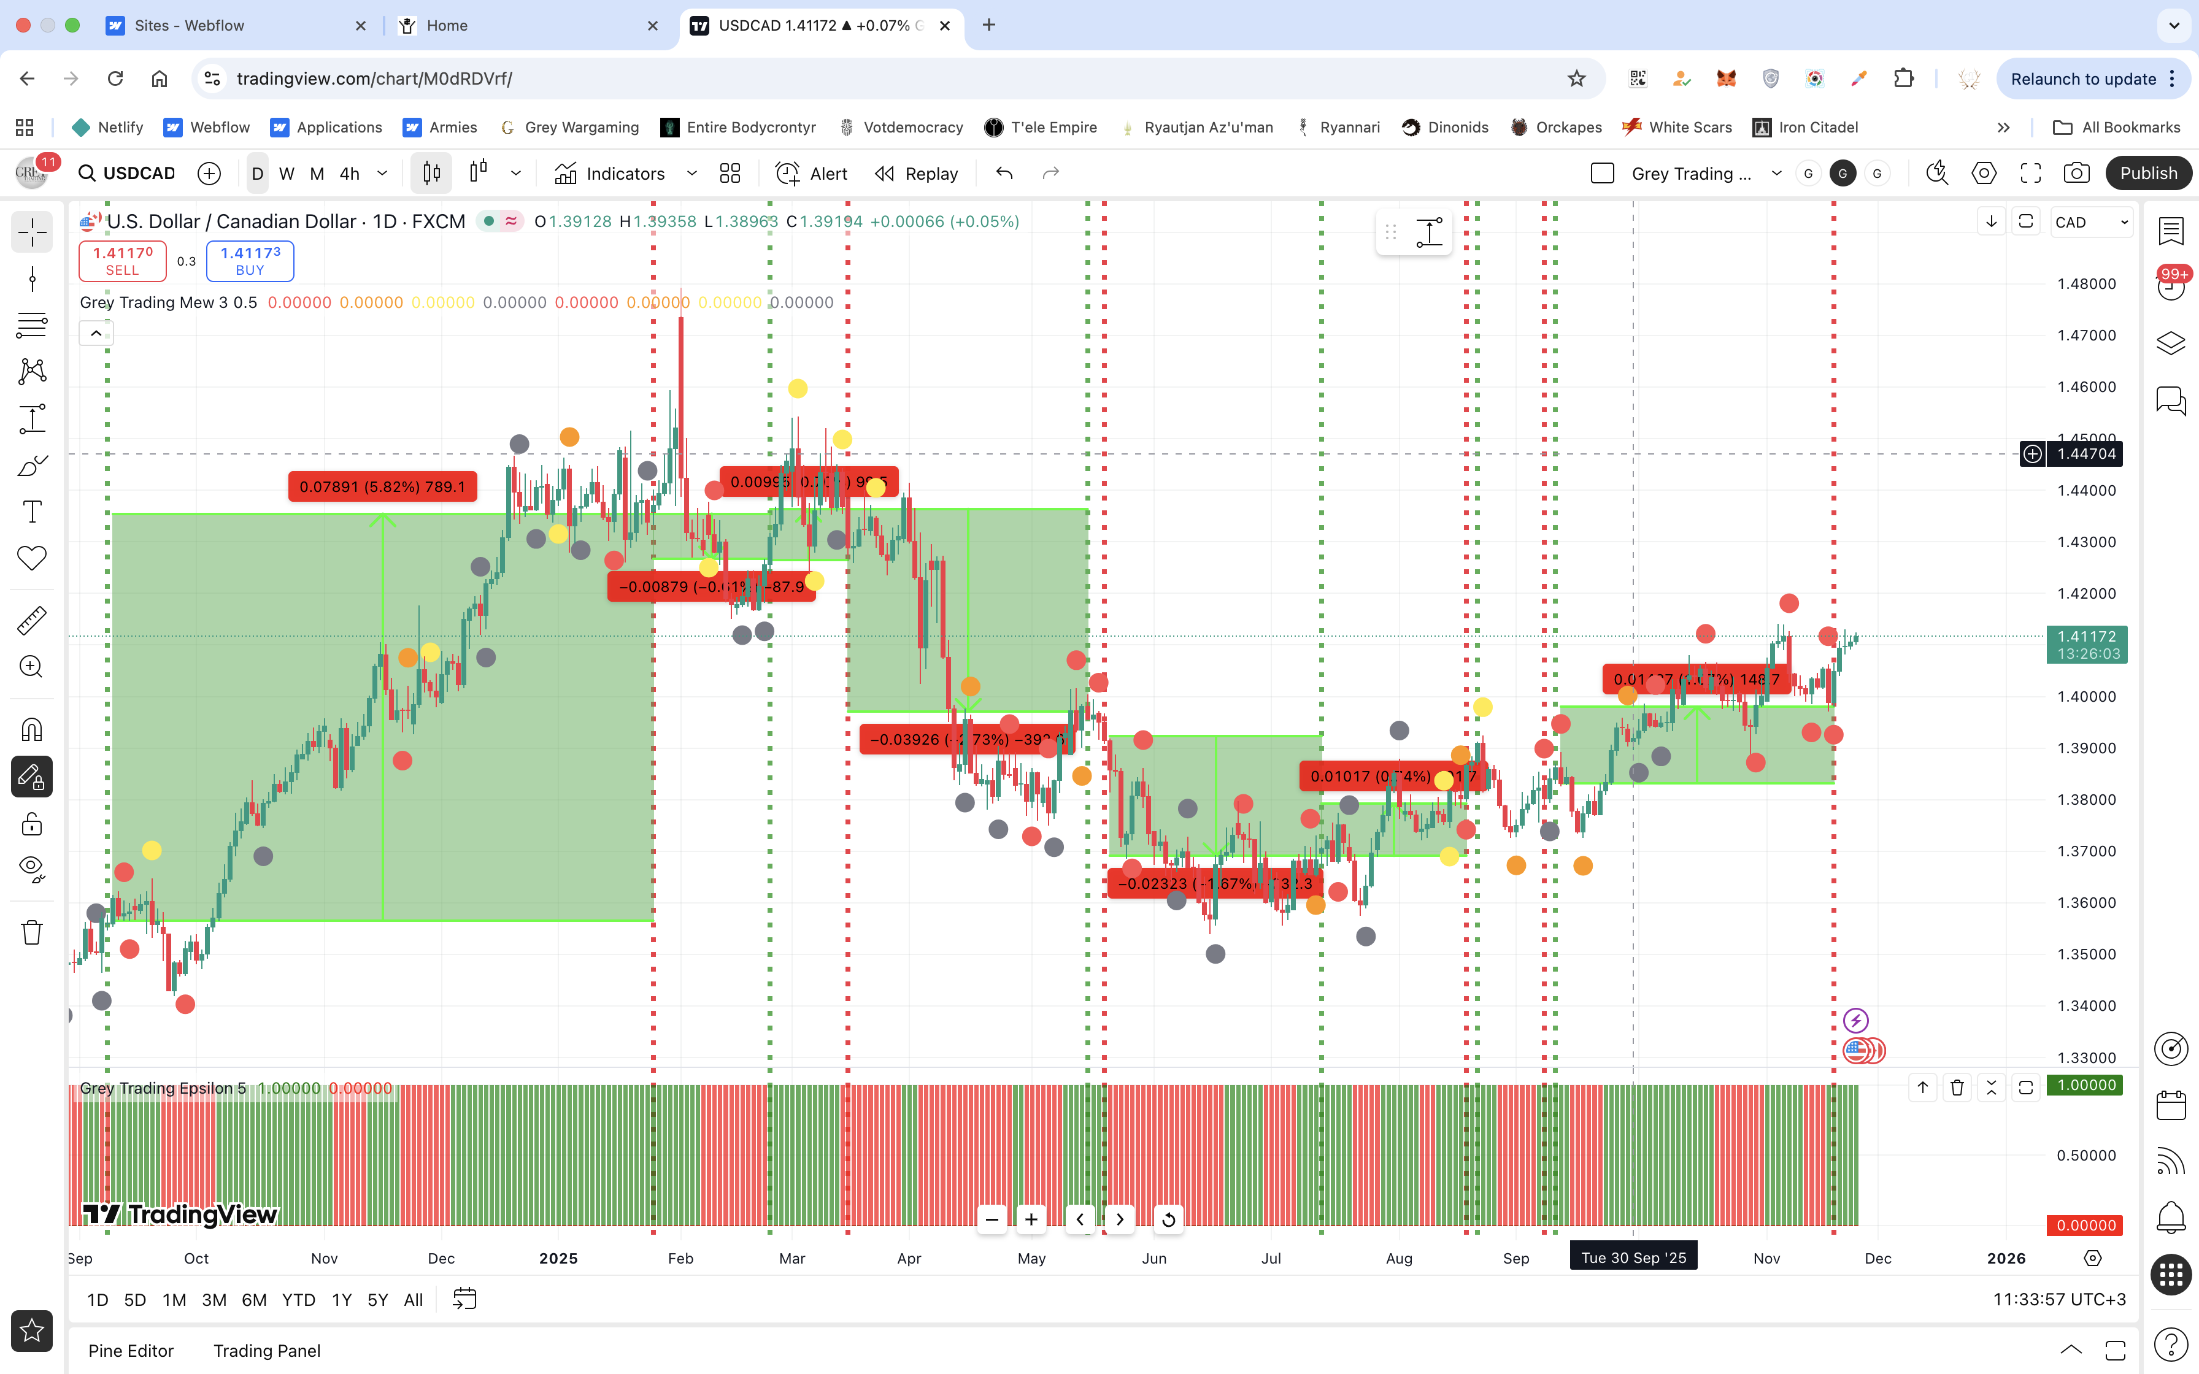This screenshot has height=1374, width=2199.
Task: Click the trash remove objects icon
Action: [32, 932]
